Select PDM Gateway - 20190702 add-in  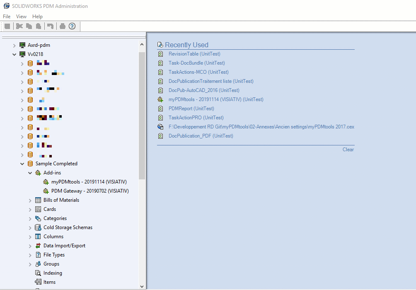click(x=89, y=191)
